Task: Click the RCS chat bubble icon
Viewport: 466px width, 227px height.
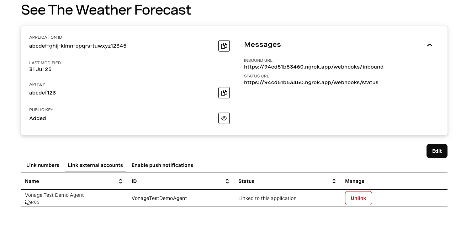Action: coord(27,202)
